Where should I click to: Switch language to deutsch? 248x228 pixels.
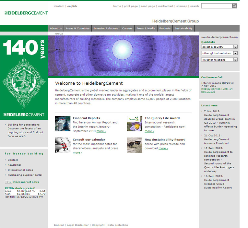pos(59,6)
